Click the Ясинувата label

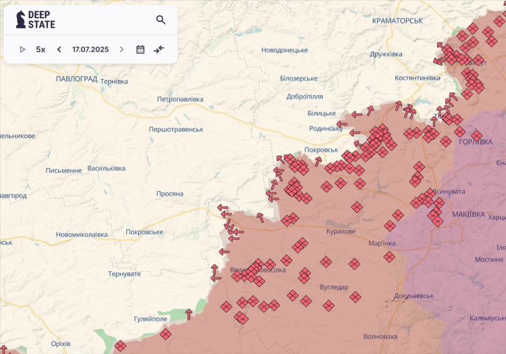[449, 191]
